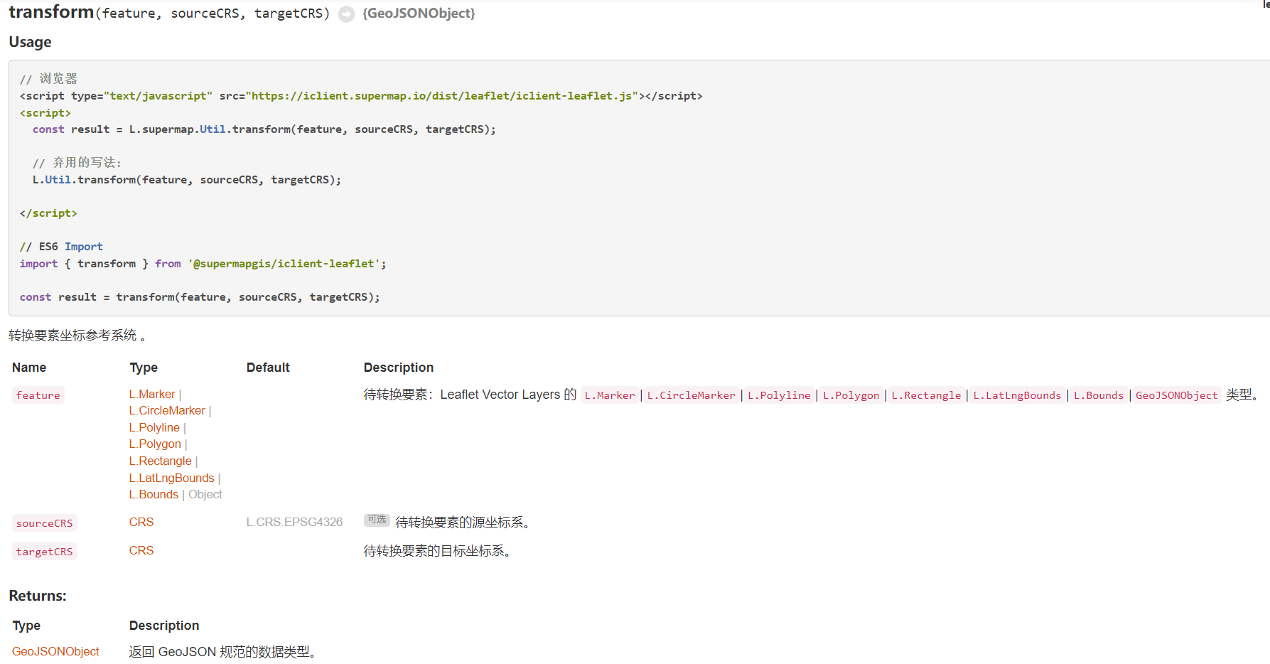The height and width of the screenshot is (664, 1270).
Task: Open the L.CircleMarker type link
Action: pos(167,410)
